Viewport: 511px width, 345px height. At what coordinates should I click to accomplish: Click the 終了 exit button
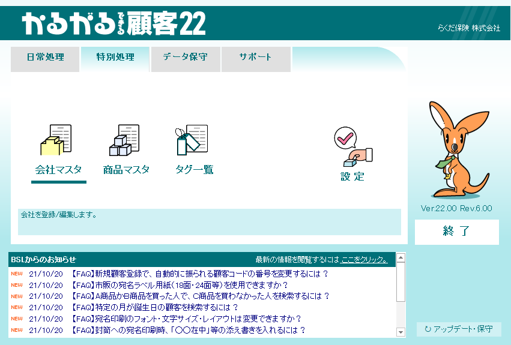click(456, 232)
